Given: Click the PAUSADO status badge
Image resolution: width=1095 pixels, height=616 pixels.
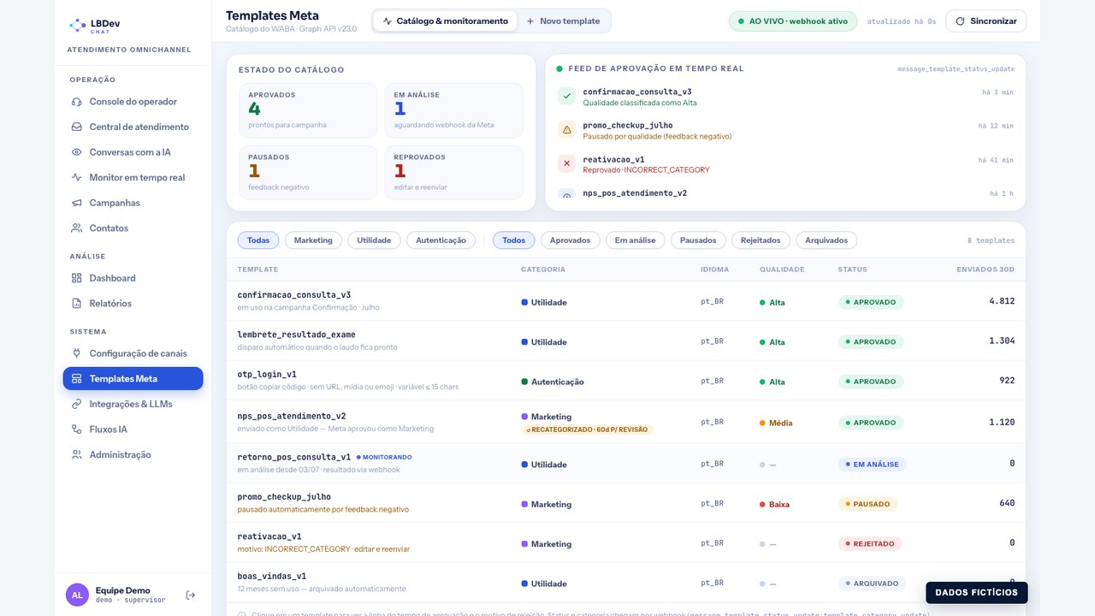Looking at the screenshot, I should 867,504.
